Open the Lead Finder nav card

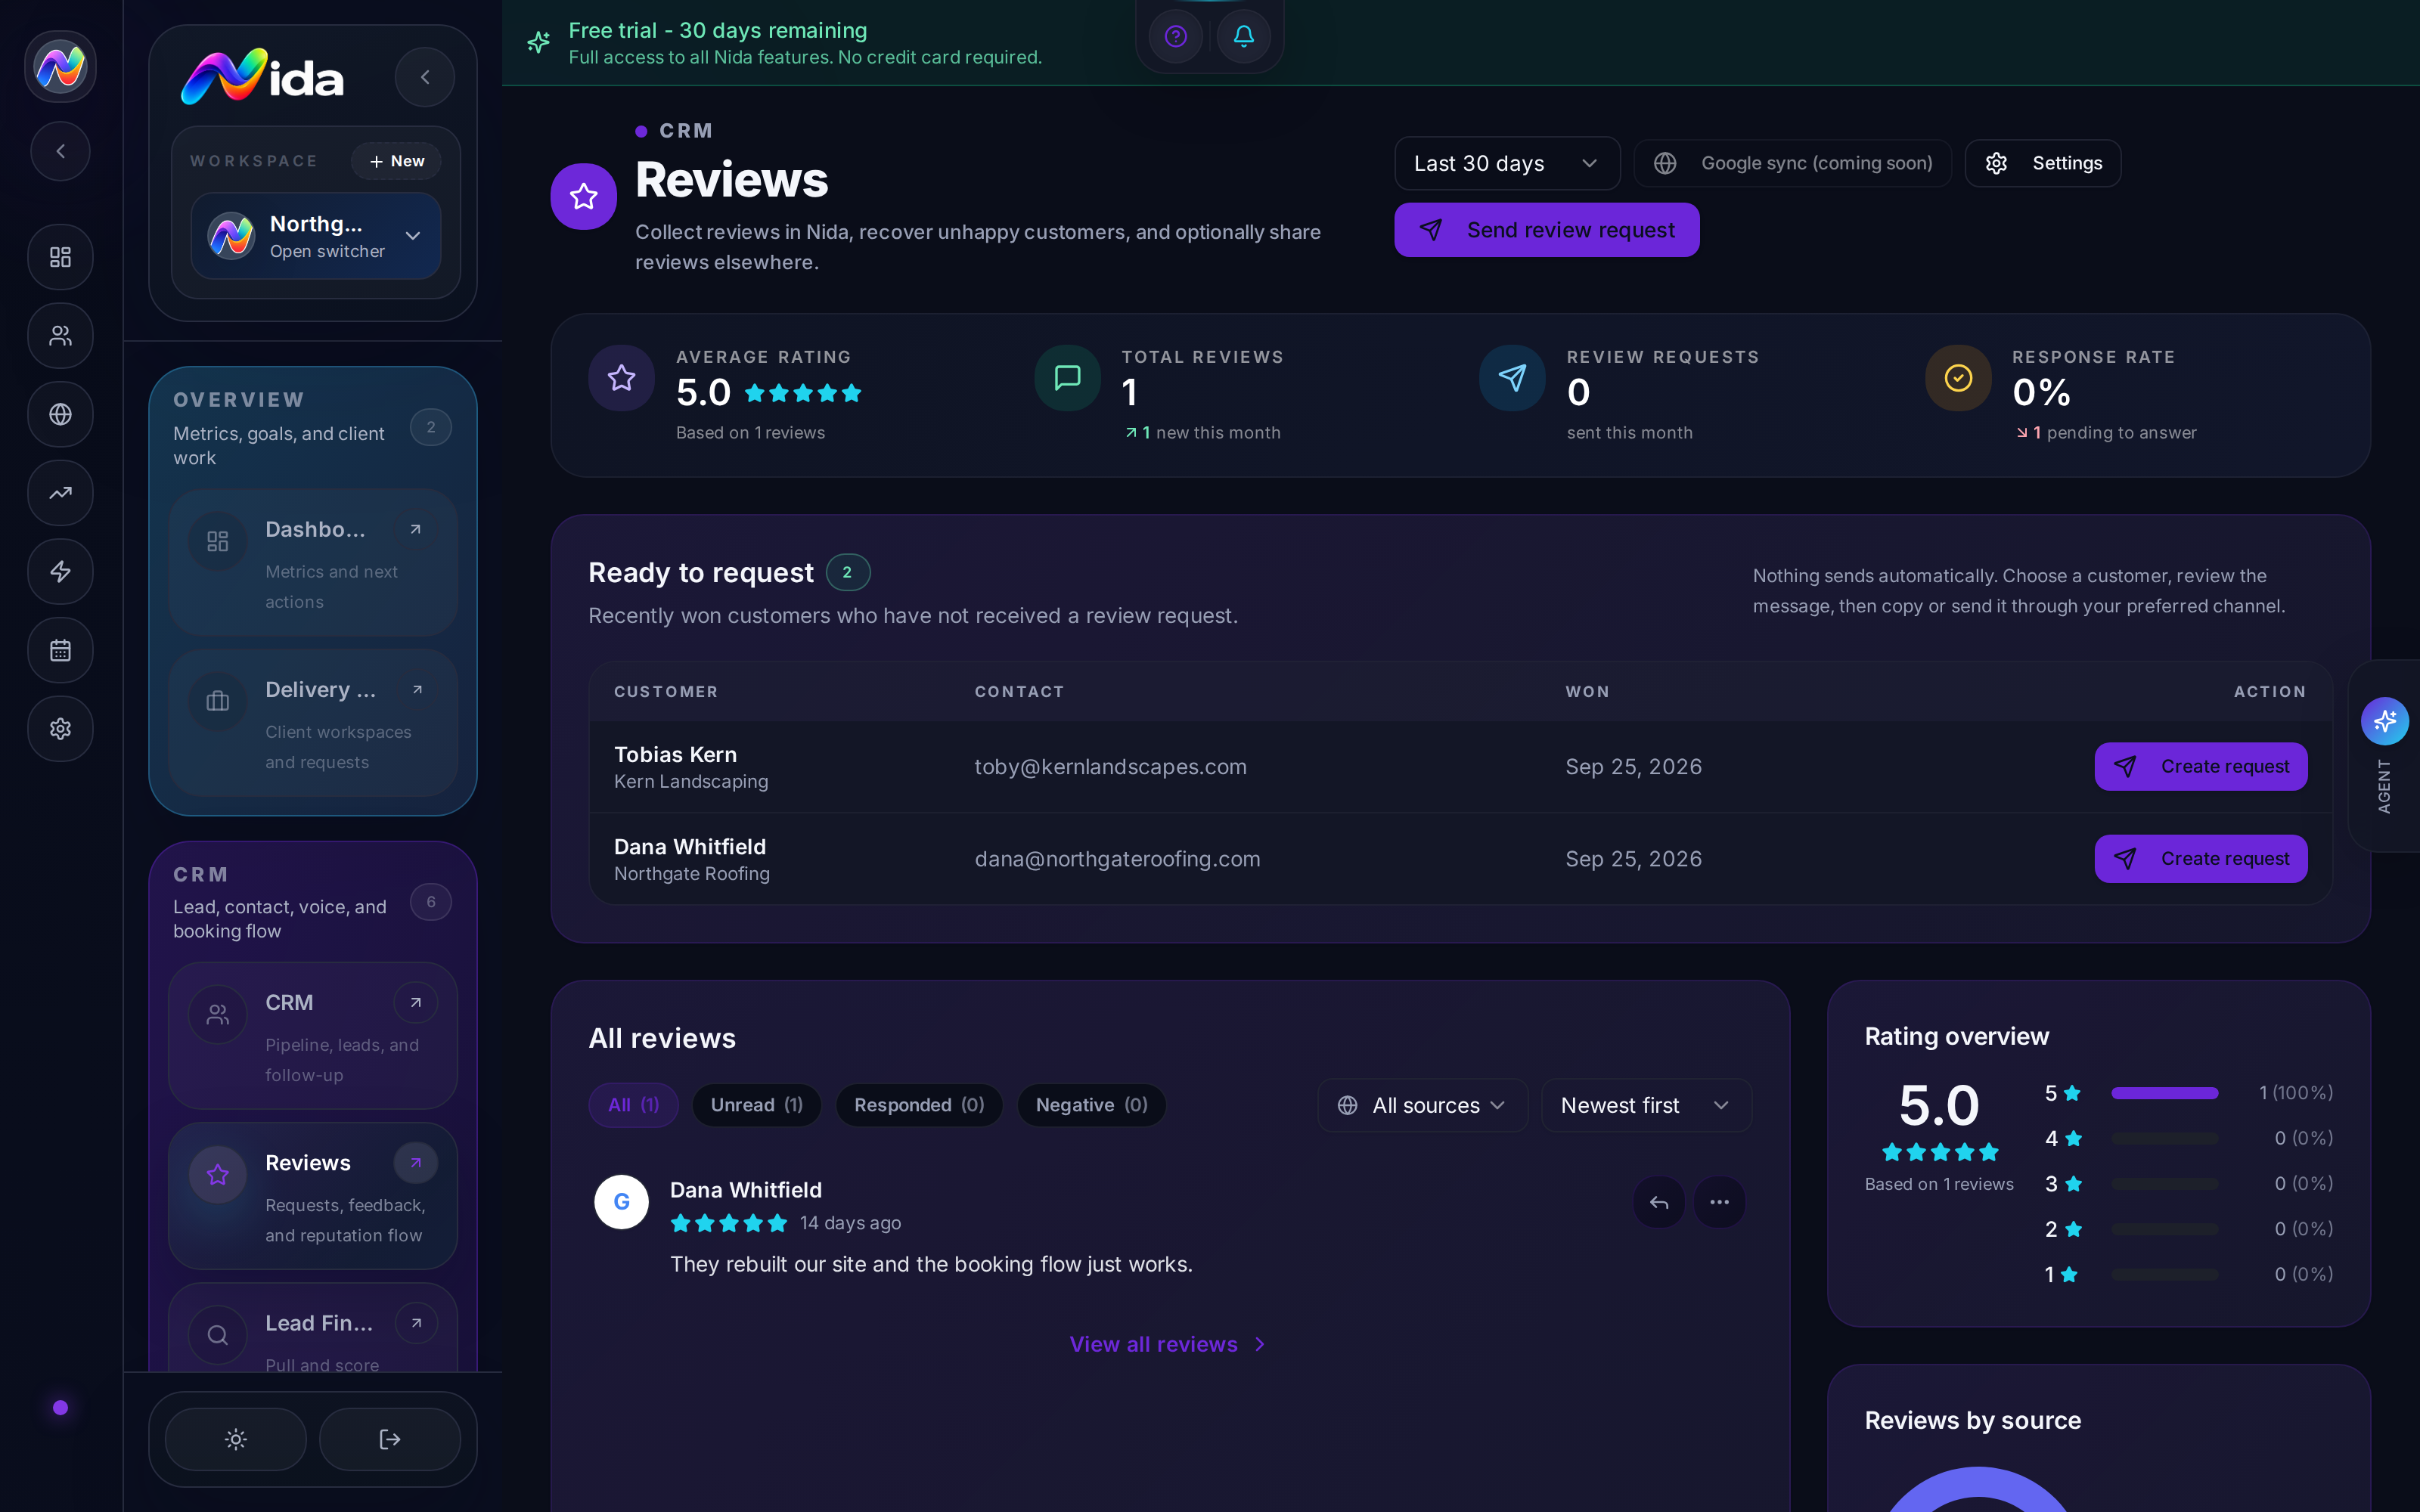pyautogui.click(x=313, y=1328)
